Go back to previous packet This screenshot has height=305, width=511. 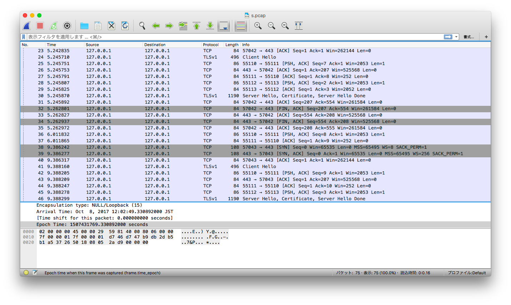pyautogui.click(x=156, y=26)
